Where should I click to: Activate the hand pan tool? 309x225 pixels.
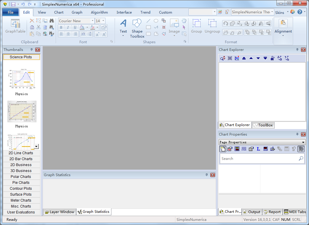184,21
